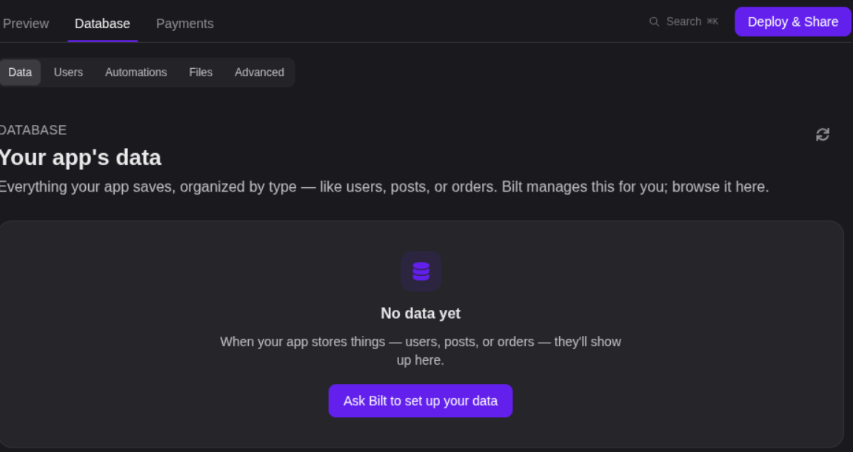The image size is (853, 452).
Task: Go to the Automations sub-tab
Action: [136, 72]
